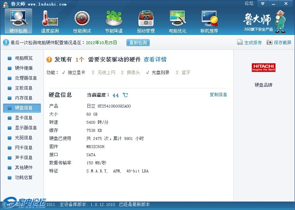Click the Hitachi brand logo thumbnail
This screenshot has height=210, width=295.
[x=264, y=67]
